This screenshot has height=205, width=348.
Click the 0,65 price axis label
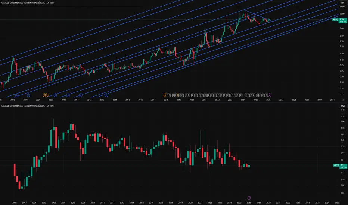tap(342, 71)
